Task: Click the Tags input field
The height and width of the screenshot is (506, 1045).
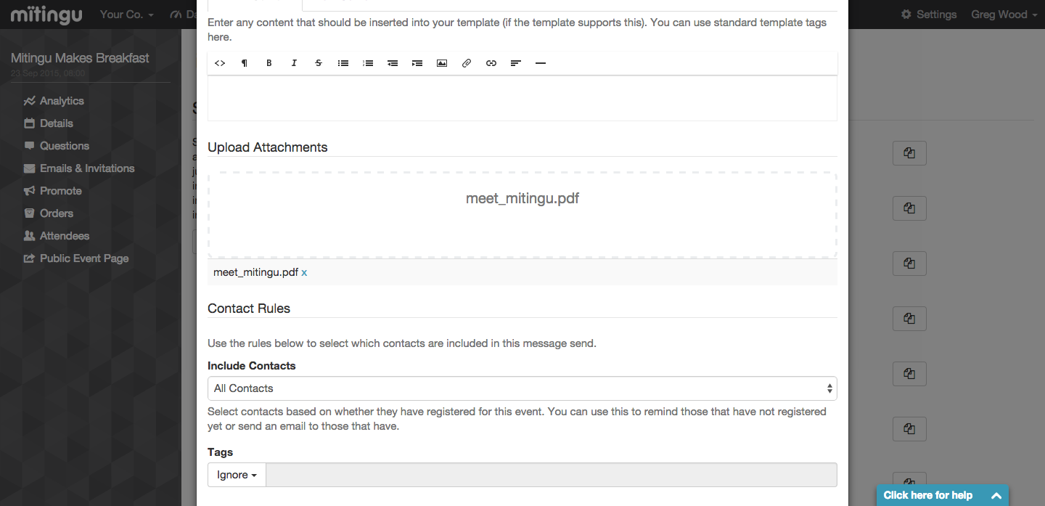Action: point(552,475)
